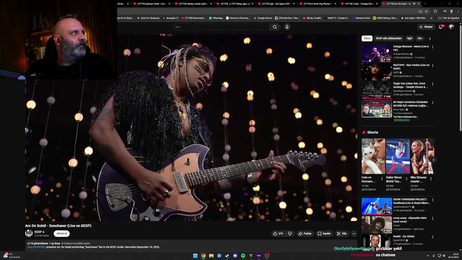The width and height of the screenshot is (462, 260).
Task: Open the KEXP channel avatar
Action: 29,233
